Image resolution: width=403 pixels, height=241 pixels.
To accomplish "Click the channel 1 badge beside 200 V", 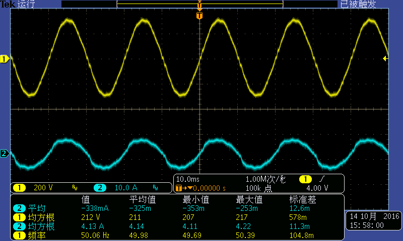I will coord(19,188).
